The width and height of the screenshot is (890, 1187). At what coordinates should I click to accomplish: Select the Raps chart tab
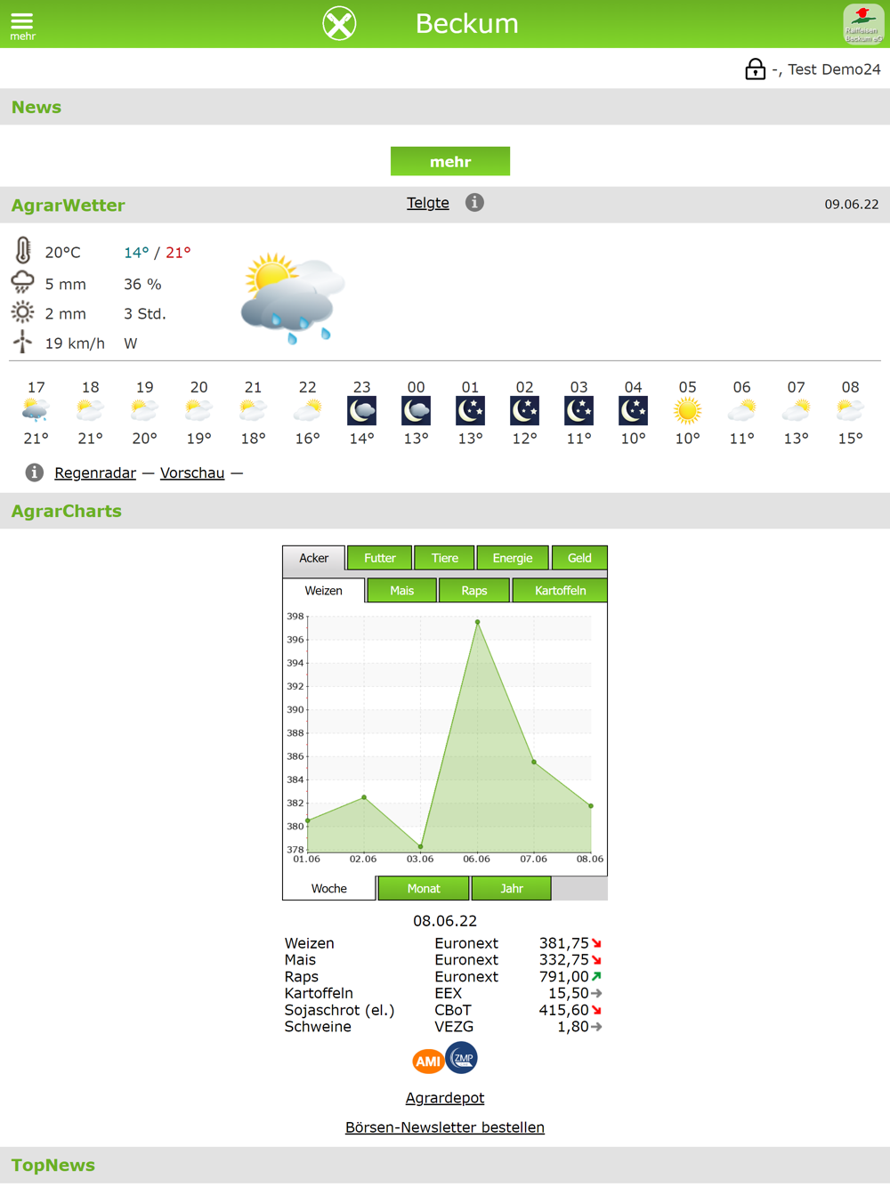coord(474,591)
